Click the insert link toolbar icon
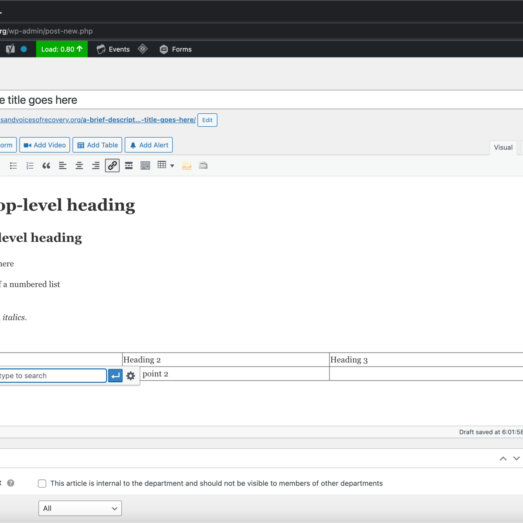This screenshot has width=523, height=523. (112, 166)
